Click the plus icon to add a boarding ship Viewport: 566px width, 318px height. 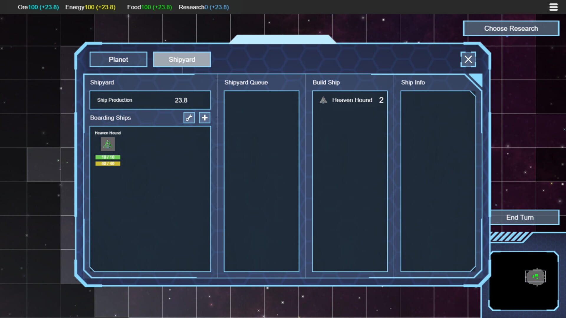tap(204, 118)
